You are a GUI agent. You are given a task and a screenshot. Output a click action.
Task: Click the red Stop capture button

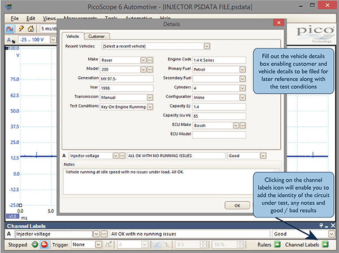coord(44,245)
